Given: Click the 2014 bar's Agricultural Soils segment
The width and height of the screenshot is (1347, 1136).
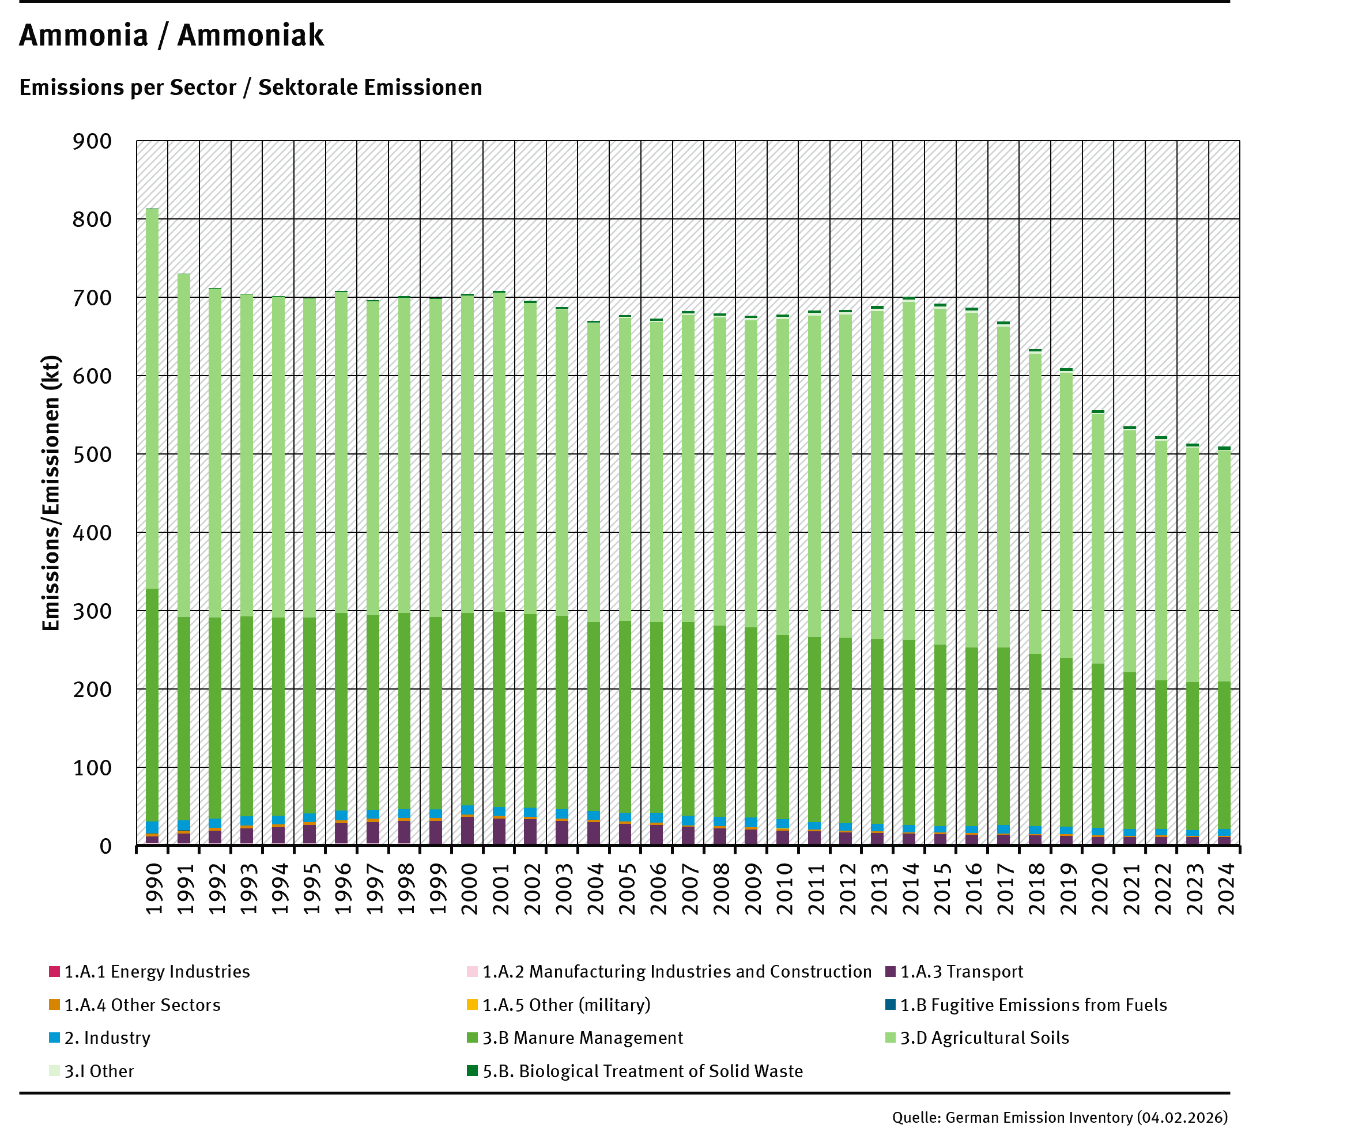Looking at the screenshot, I should [909, 470].
